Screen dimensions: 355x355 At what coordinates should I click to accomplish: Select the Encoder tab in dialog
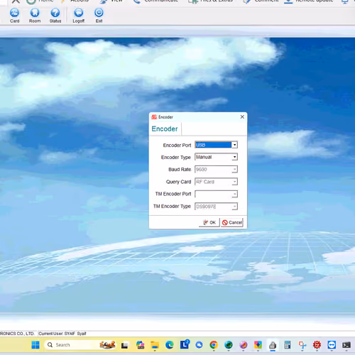coord(165,129)
